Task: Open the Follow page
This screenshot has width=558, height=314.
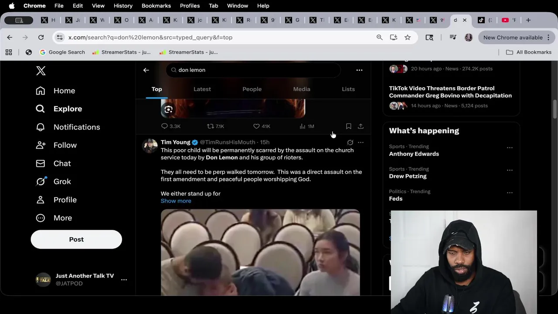Action: (x=56, y=145)
